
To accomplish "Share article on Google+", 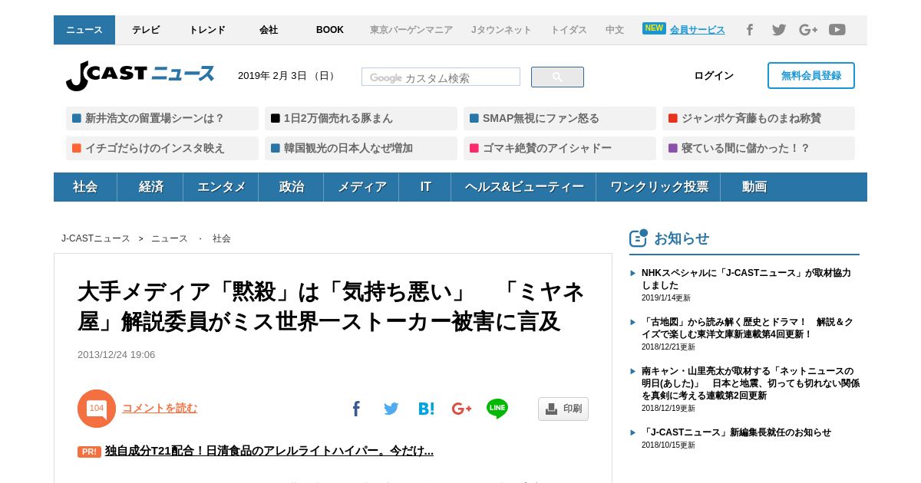I will point(462,409).
